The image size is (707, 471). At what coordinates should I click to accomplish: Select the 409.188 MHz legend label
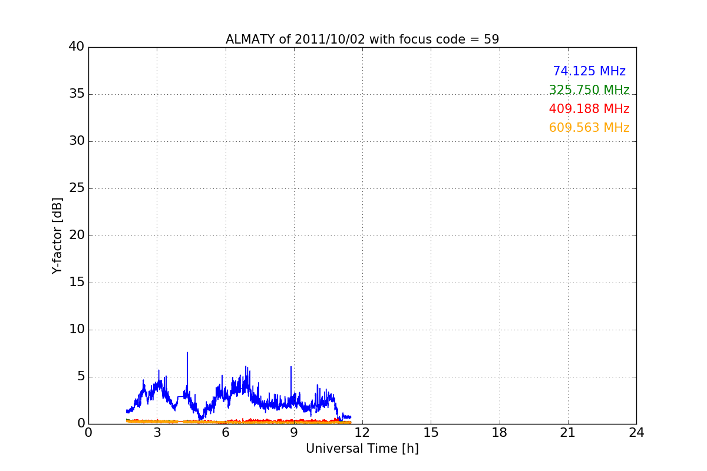point(589,109)
